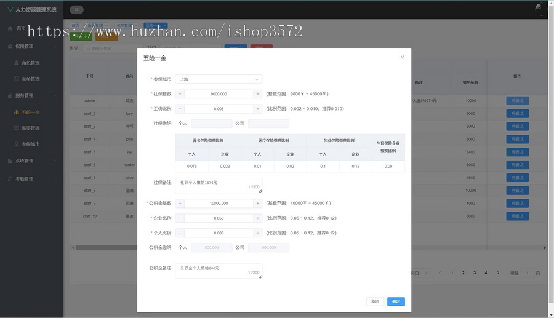
Task: Click the 社保缴纳 公司 field
Action: (268, 124)
